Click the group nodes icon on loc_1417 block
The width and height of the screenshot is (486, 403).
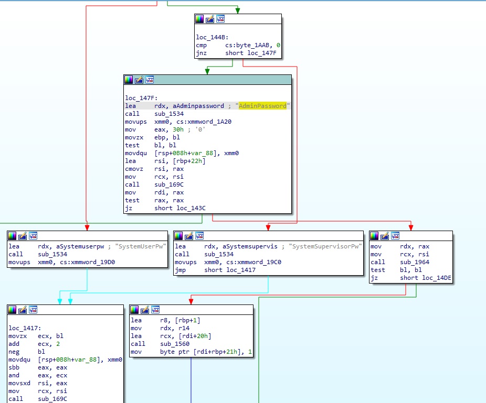33,310
